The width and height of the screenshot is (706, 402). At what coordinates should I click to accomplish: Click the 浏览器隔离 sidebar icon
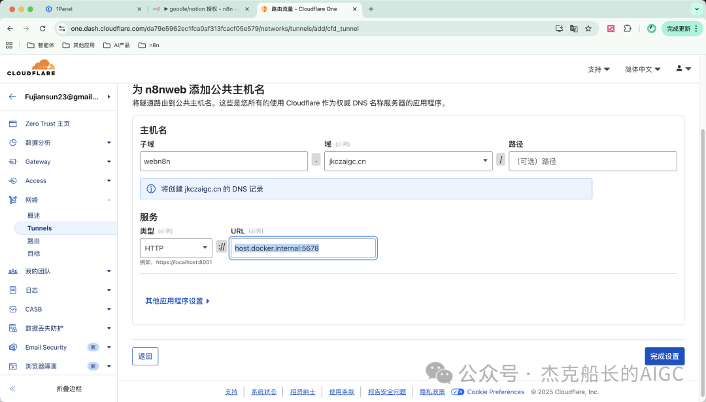pyautogui.click(x=12, y=366)
